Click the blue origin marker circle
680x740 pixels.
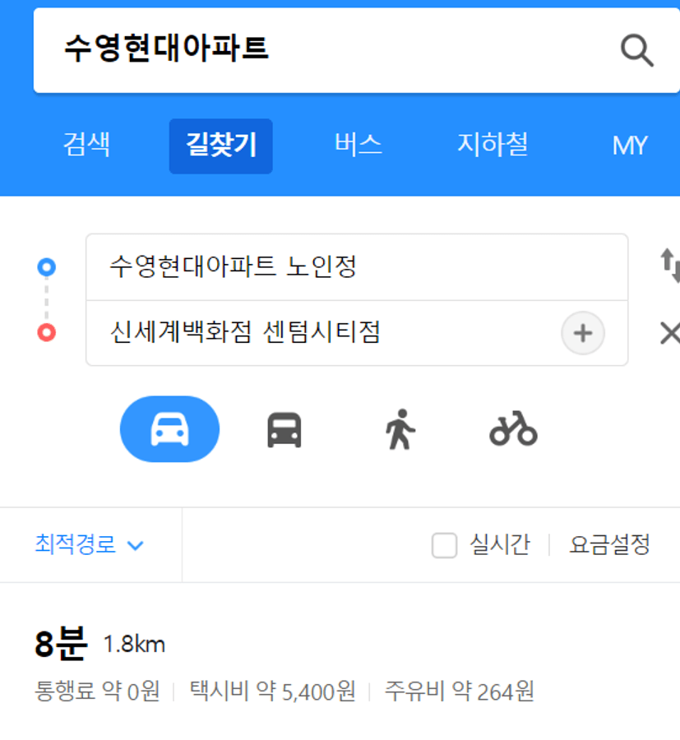point(46,267)
